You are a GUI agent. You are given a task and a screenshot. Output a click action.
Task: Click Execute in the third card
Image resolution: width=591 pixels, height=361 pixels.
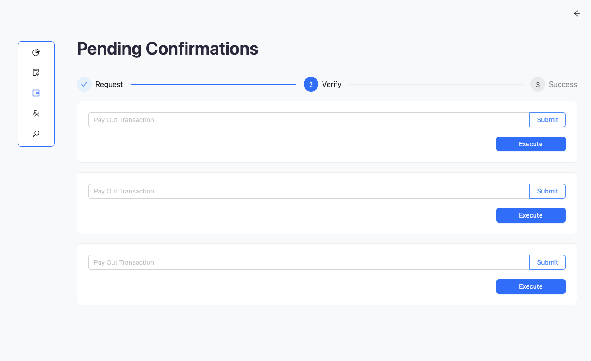[530, 286]
